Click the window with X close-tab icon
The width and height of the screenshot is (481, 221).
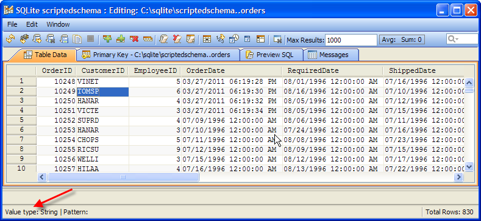pyautogui.click(x=277, y=39)
